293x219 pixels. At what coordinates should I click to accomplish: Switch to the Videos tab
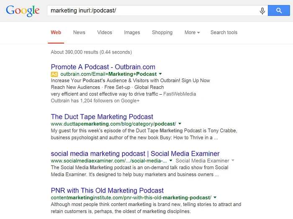coord(105,33)
